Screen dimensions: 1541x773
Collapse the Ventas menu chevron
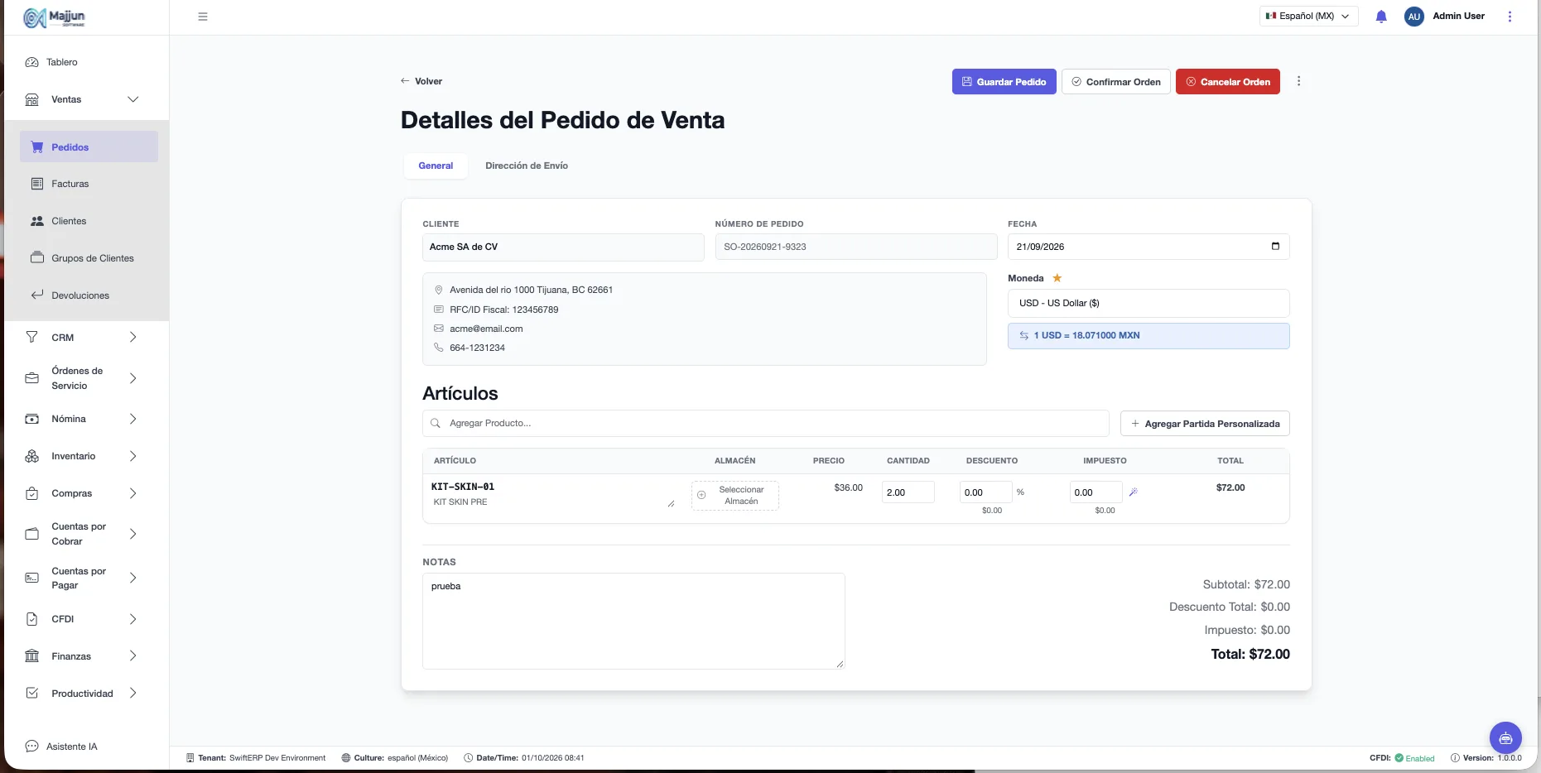click(132, 99)
